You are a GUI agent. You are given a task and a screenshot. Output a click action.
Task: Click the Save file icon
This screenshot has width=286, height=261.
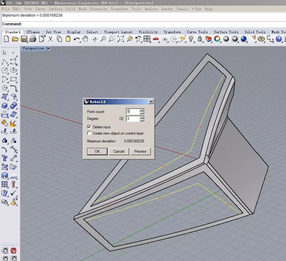pyautogui.click(x=24, y=39)
